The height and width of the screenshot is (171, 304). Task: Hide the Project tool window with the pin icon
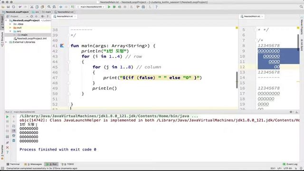[48, 17]
